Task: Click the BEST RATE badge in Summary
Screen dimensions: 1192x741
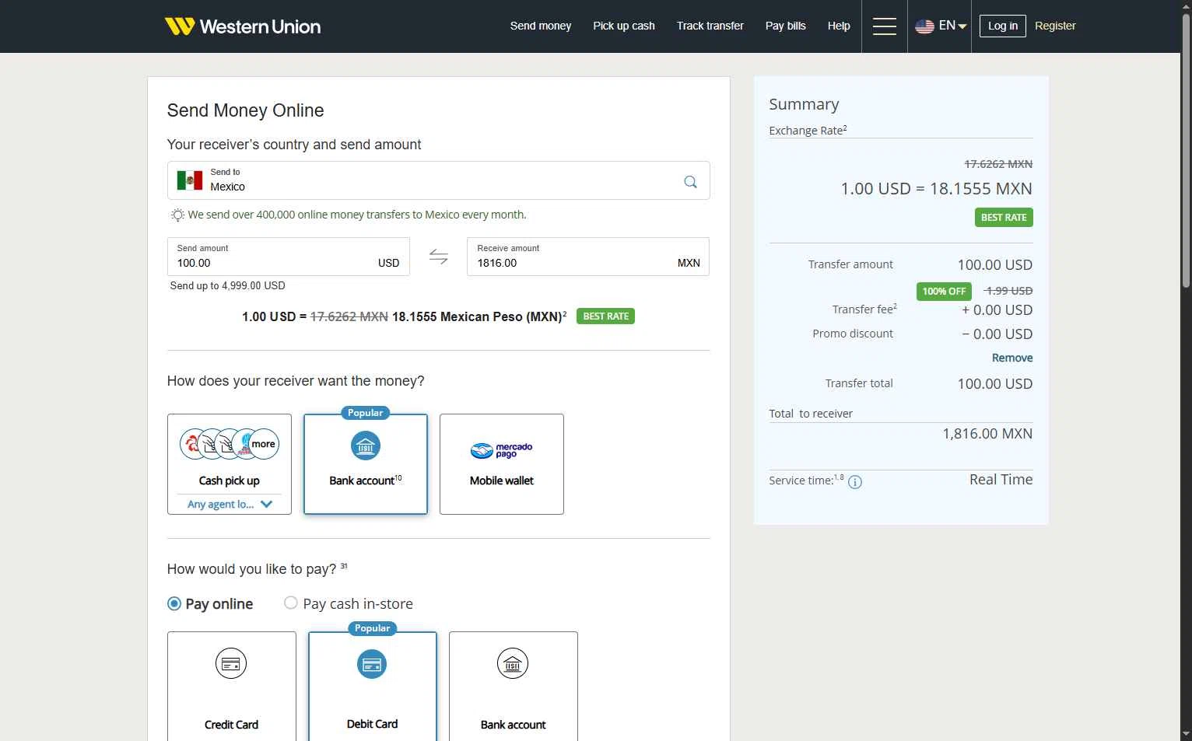Action: 1004,218
